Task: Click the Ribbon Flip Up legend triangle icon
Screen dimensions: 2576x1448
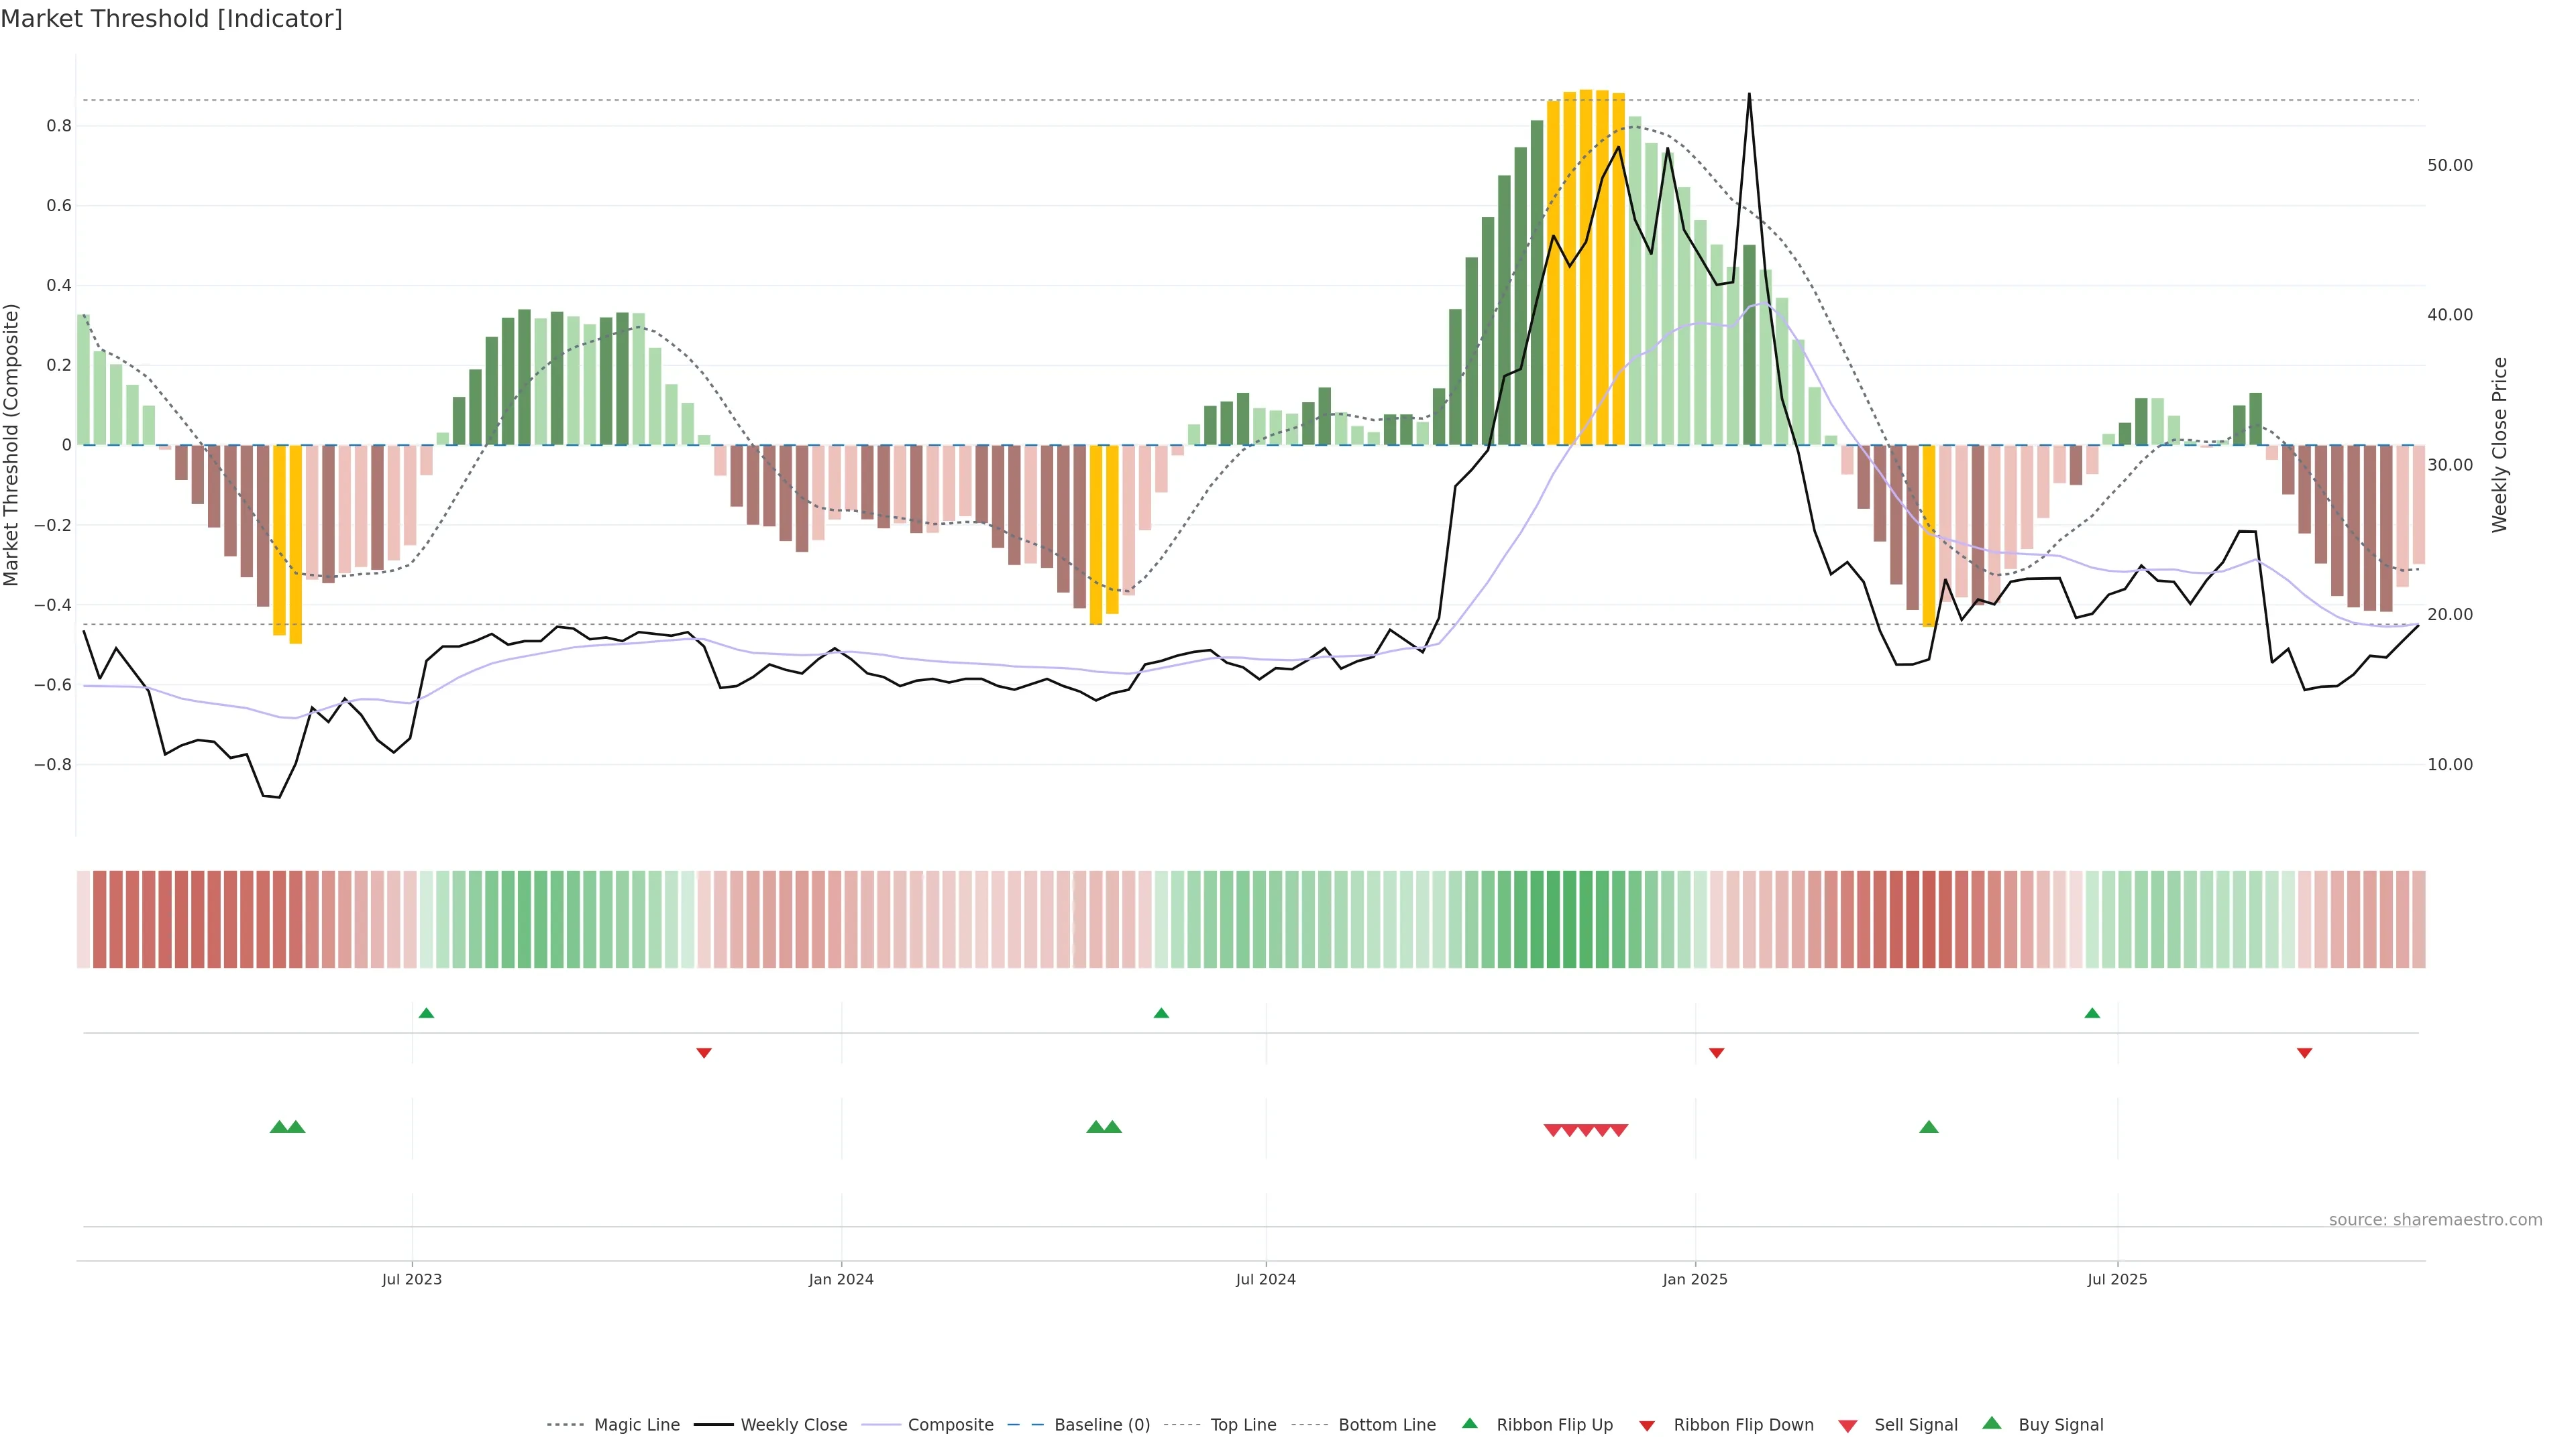Action: 1469,1423
